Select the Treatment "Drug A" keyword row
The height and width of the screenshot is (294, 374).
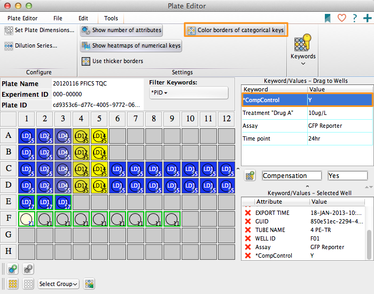click(307, 113)
